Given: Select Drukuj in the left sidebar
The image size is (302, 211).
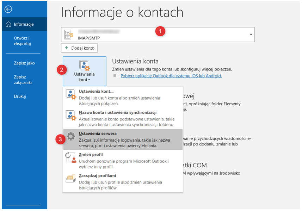Looking at the screenshot, I should (x=20, y=96).
